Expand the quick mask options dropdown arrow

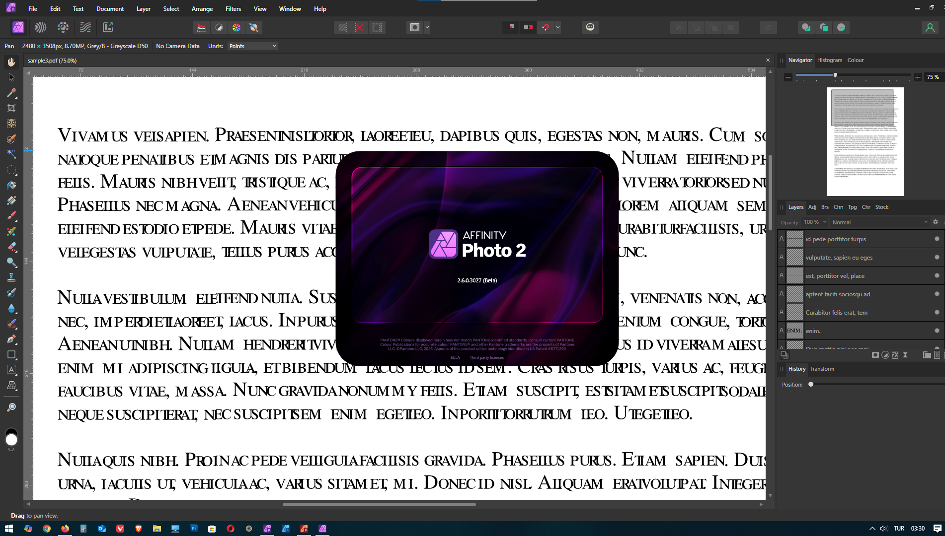pos(427,27)
